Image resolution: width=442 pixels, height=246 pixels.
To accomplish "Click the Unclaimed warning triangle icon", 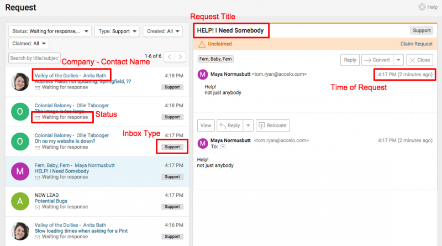I will click(202, 44).
